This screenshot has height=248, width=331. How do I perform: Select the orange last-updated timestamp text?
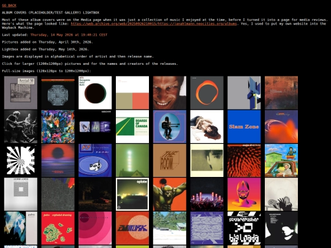pos(69,35)
